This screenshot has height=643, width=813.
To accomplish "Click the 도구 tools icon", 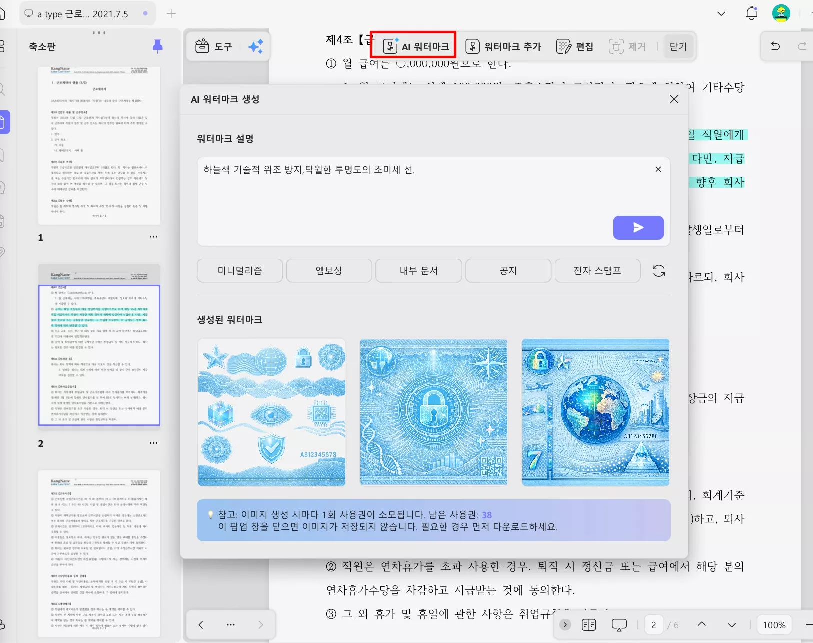I will pos(213,46).
